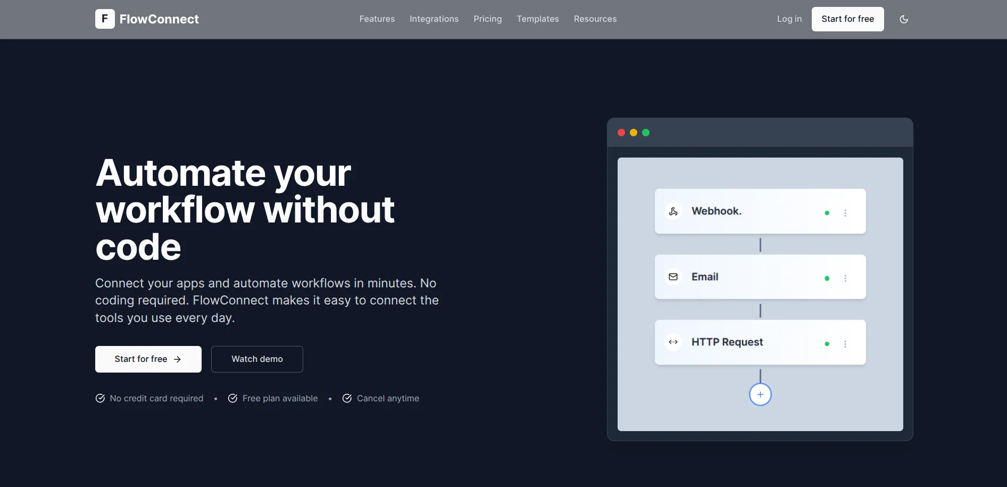Add a new workflow step with plus button
1007x487 pixels.
760,394
